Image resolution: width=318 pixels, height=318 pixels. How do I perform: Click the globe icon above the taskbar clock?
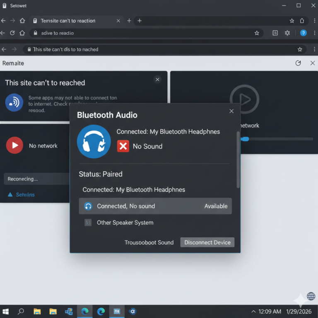(311, 296)
